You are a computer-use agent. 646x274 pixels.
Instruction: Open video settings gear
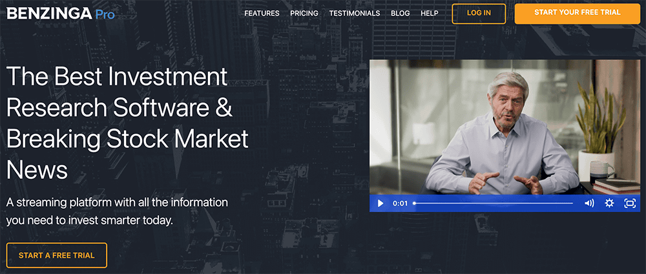click(x=609, y=203)
